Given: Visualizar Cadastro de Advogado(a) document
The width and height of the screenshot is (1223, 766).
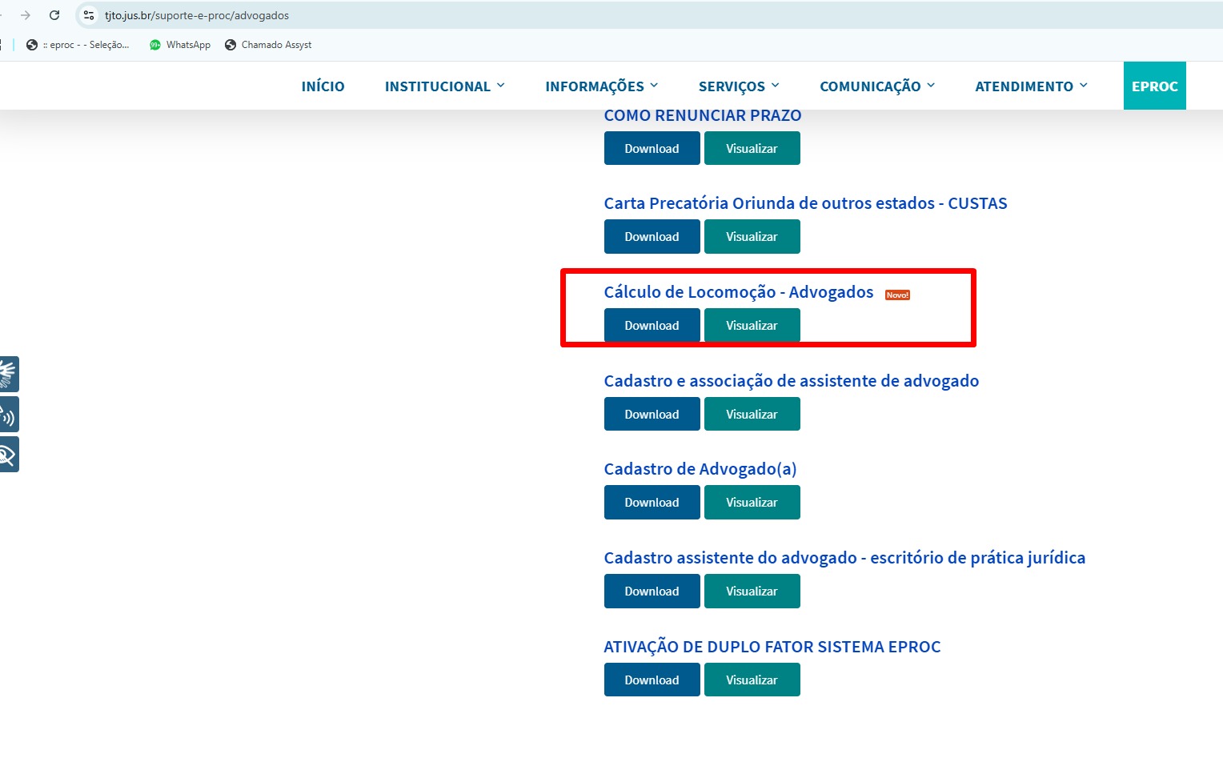Looking at the screenshot, I should point(752,503).
